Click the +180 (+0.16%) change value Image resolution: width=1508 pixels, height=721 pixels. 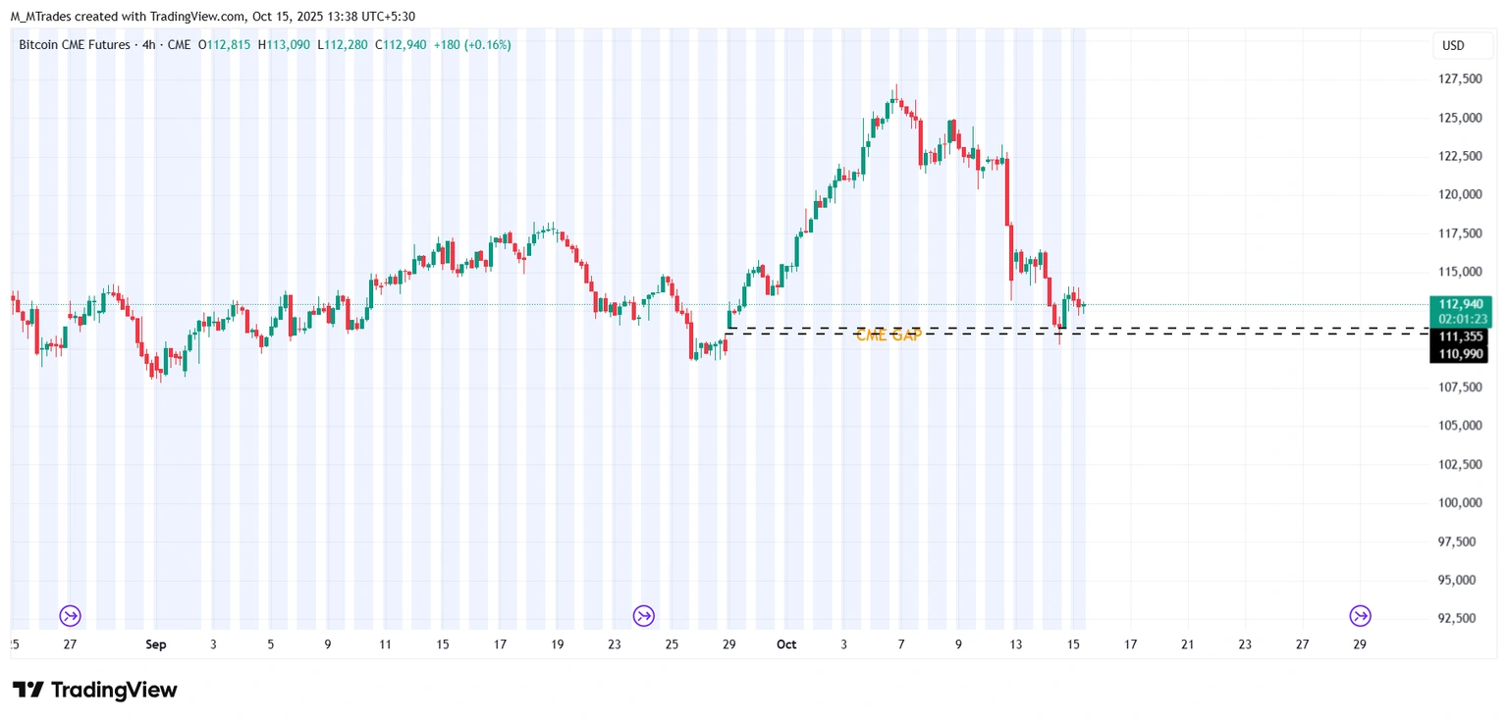tap(472, 45)
